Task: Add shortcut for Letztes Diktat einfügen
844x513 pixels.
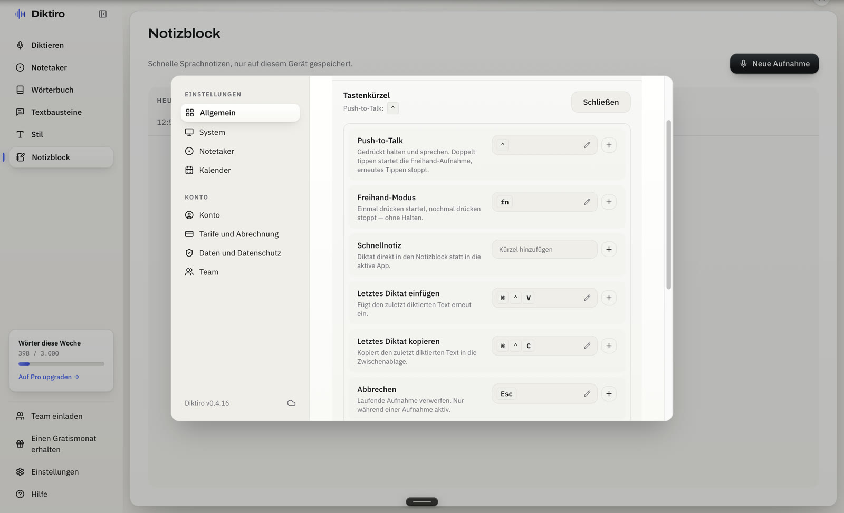Action: 609,298
